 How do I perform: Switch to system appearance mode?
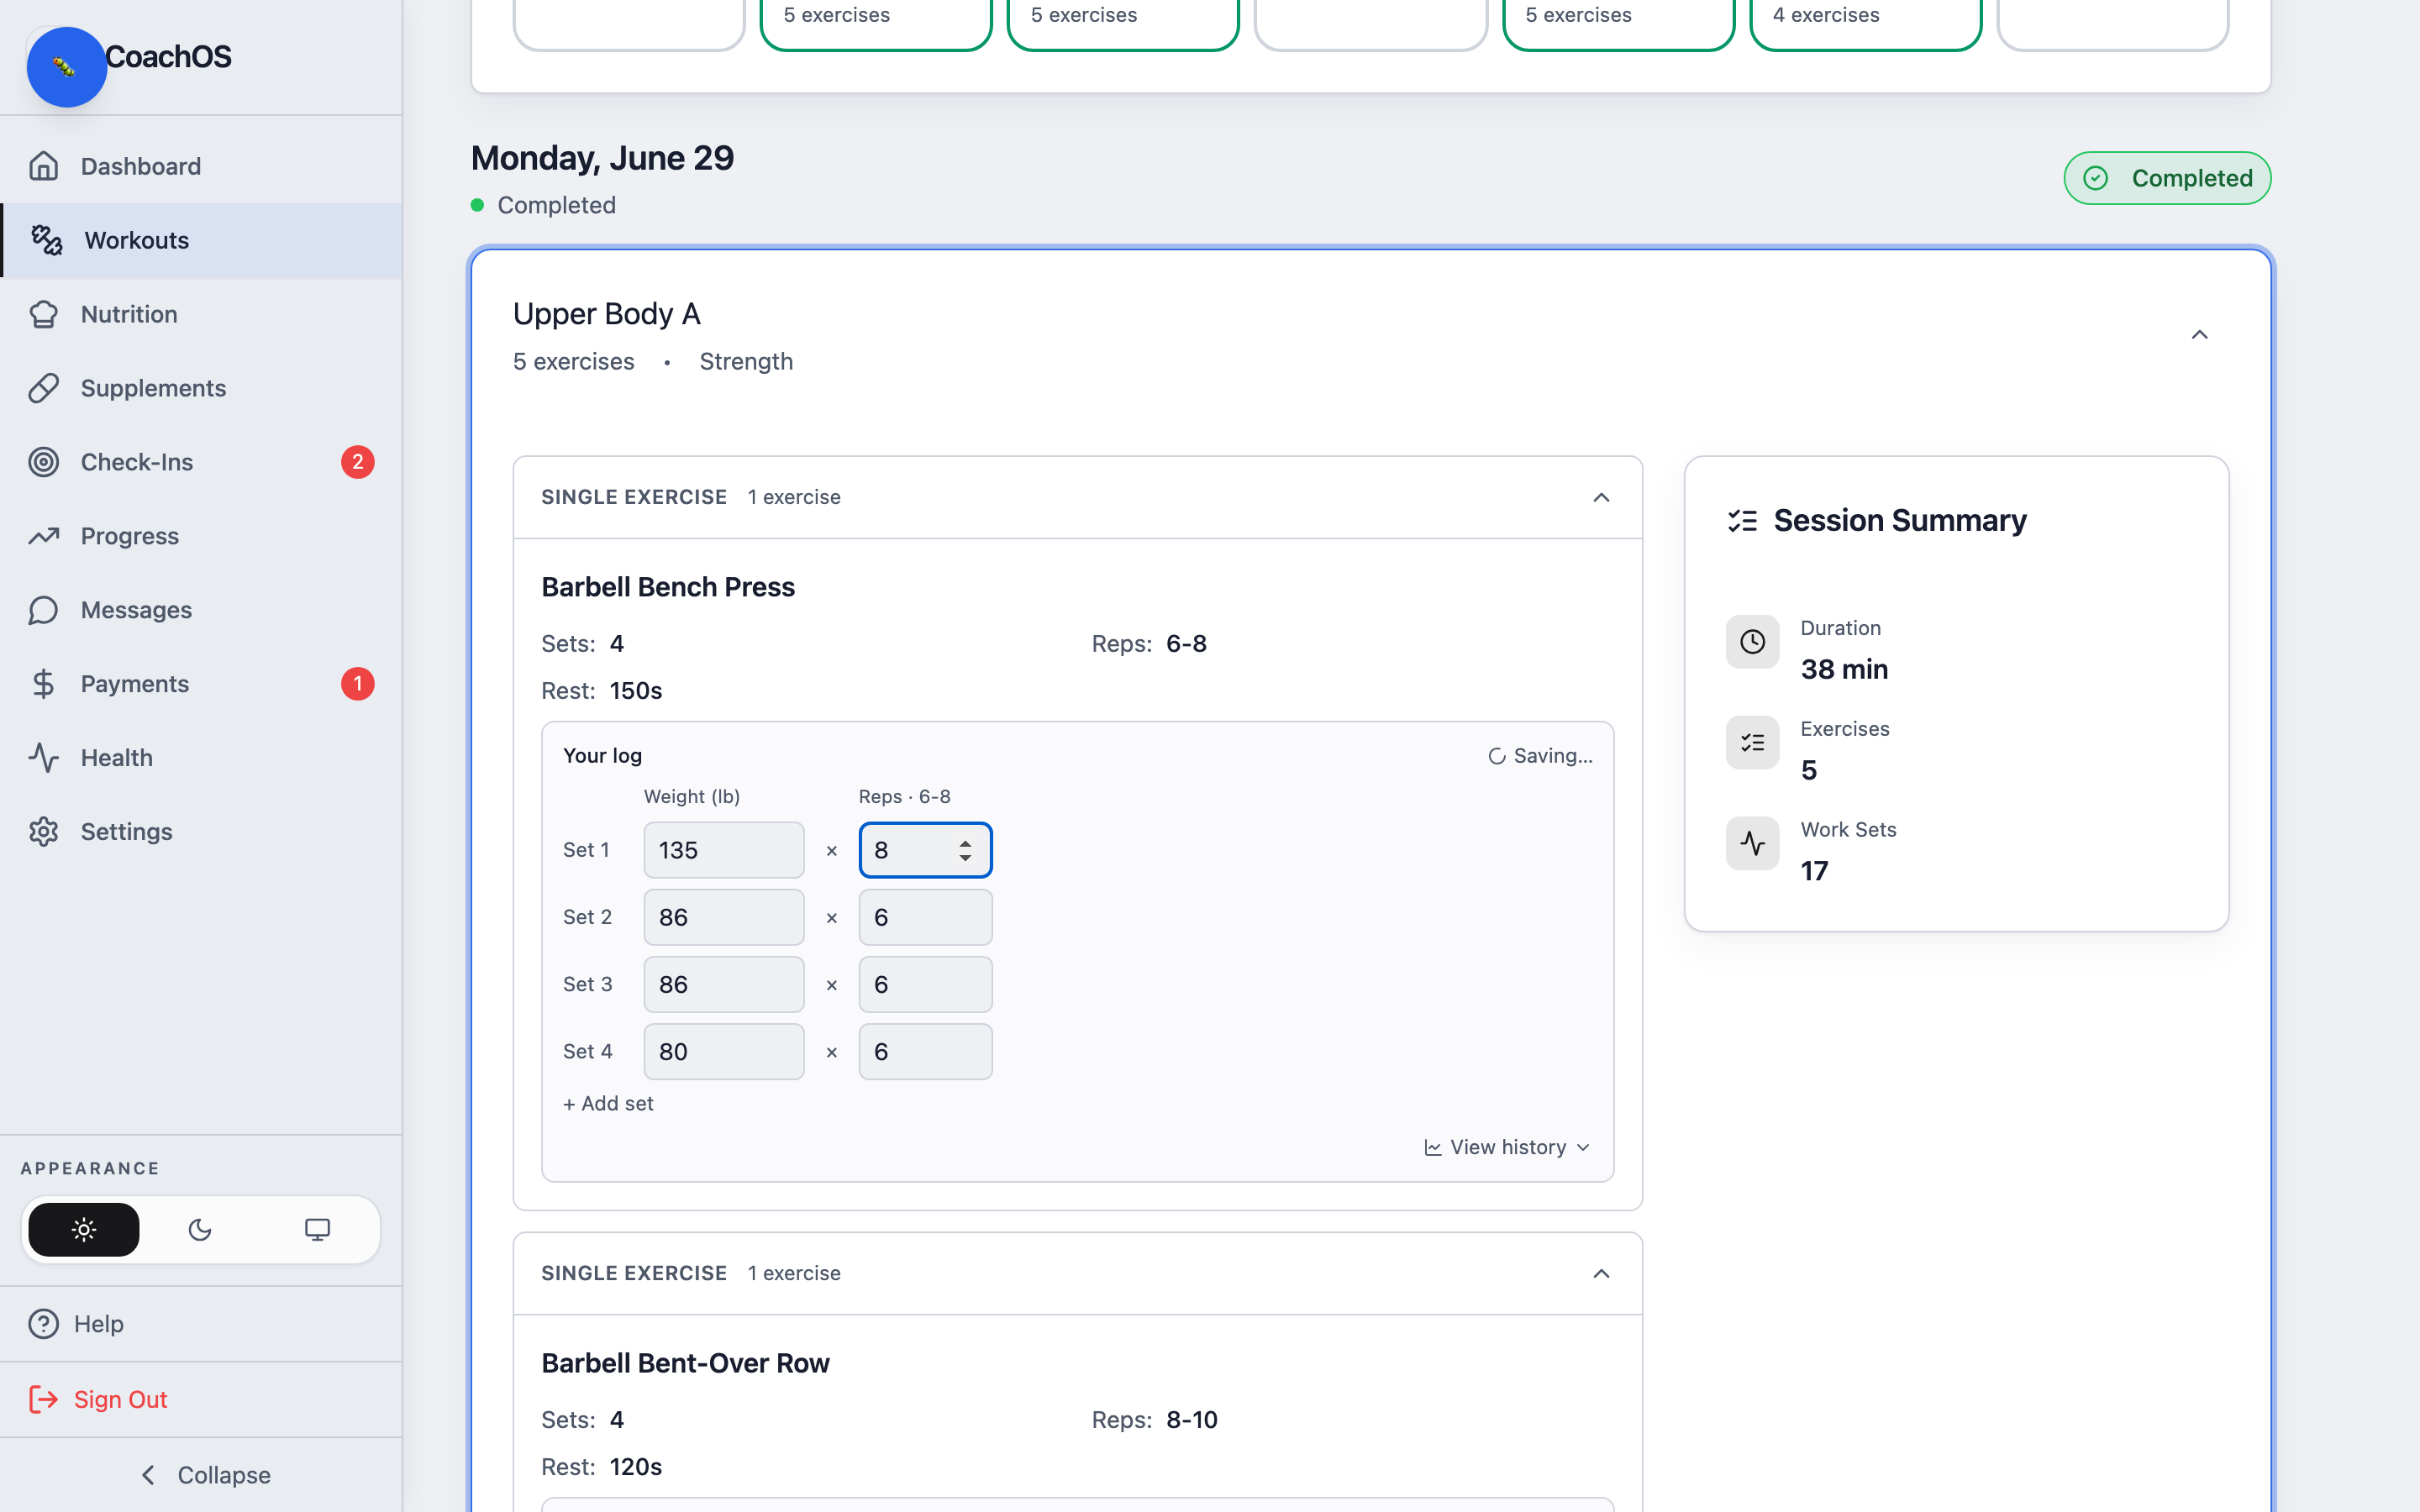point(317,1230)
